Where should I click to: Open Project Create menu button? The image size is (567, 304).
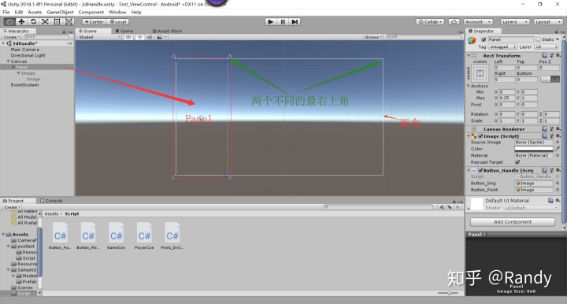click(x=13, y=207)
